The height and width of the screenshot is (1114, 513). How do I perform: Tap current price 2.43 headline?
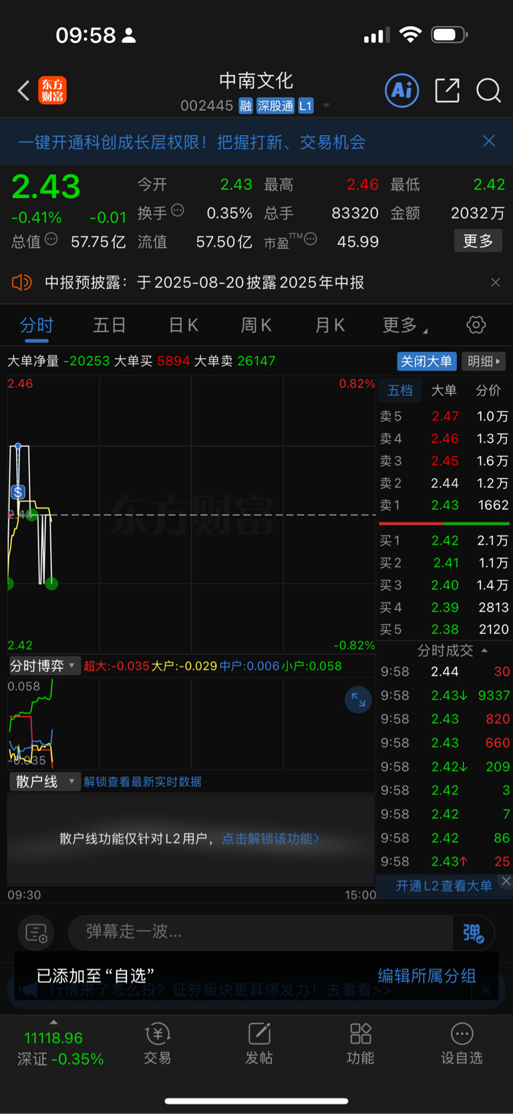(46, 187)
